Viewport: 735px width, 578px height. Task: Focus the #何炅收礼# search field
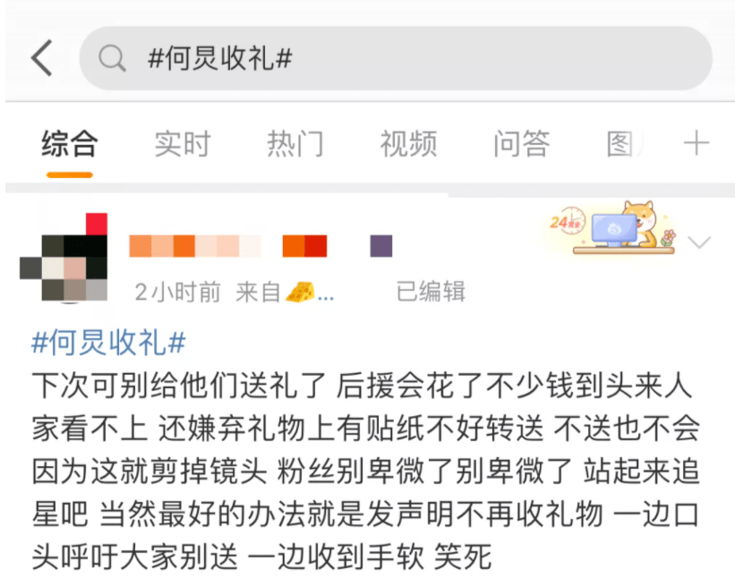396,58
